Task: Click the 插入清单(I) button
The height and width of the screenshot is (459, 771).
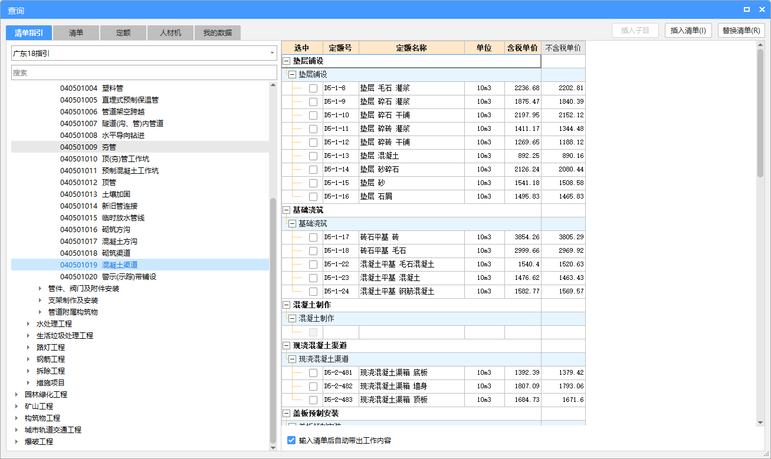Action: 688,31
